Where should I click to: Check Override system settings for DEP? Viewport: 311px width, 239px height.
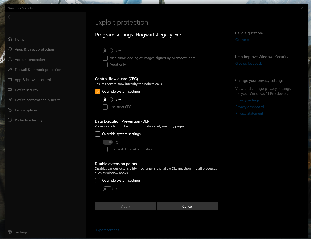98,134
